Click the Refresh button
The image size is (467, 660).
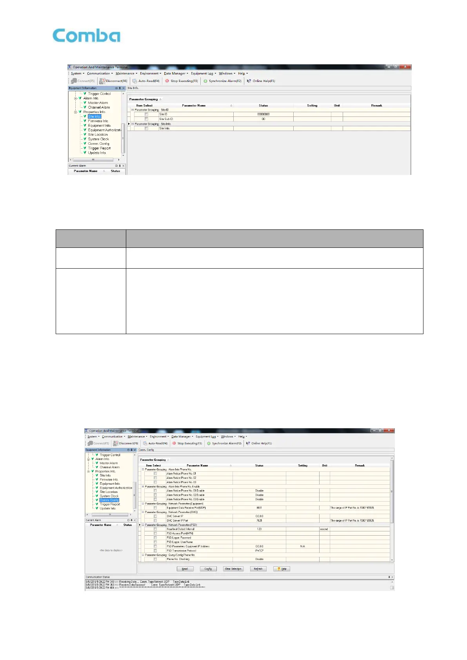coord(258,569)
